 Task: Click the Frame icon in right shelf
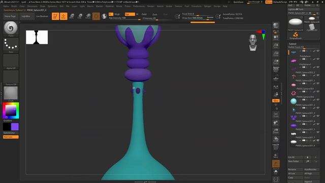coord(276,115)
